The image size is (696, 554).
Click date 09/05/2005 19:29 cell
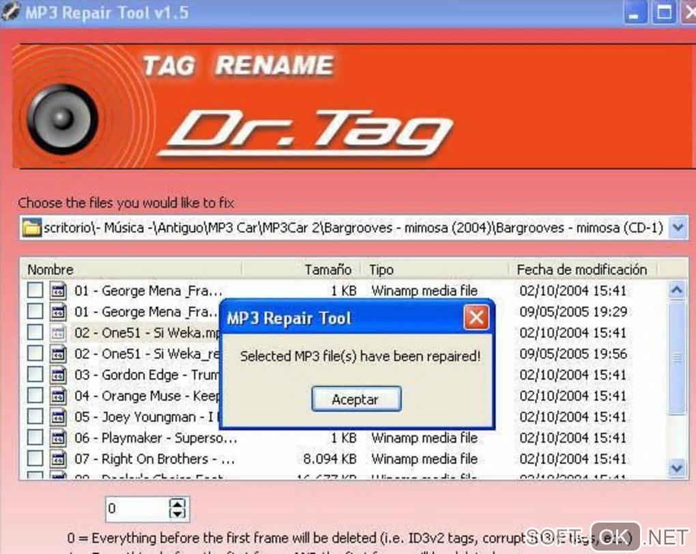(x=573, y=311)
